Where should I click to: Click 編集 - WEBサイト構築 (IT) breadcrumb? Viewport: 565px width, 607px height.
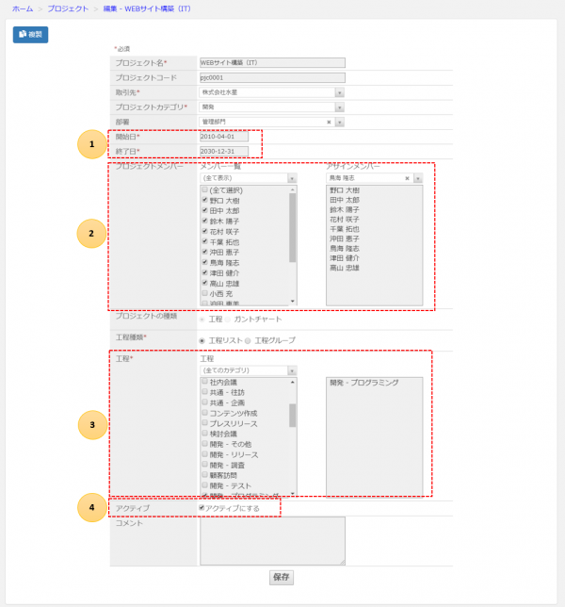147,8
